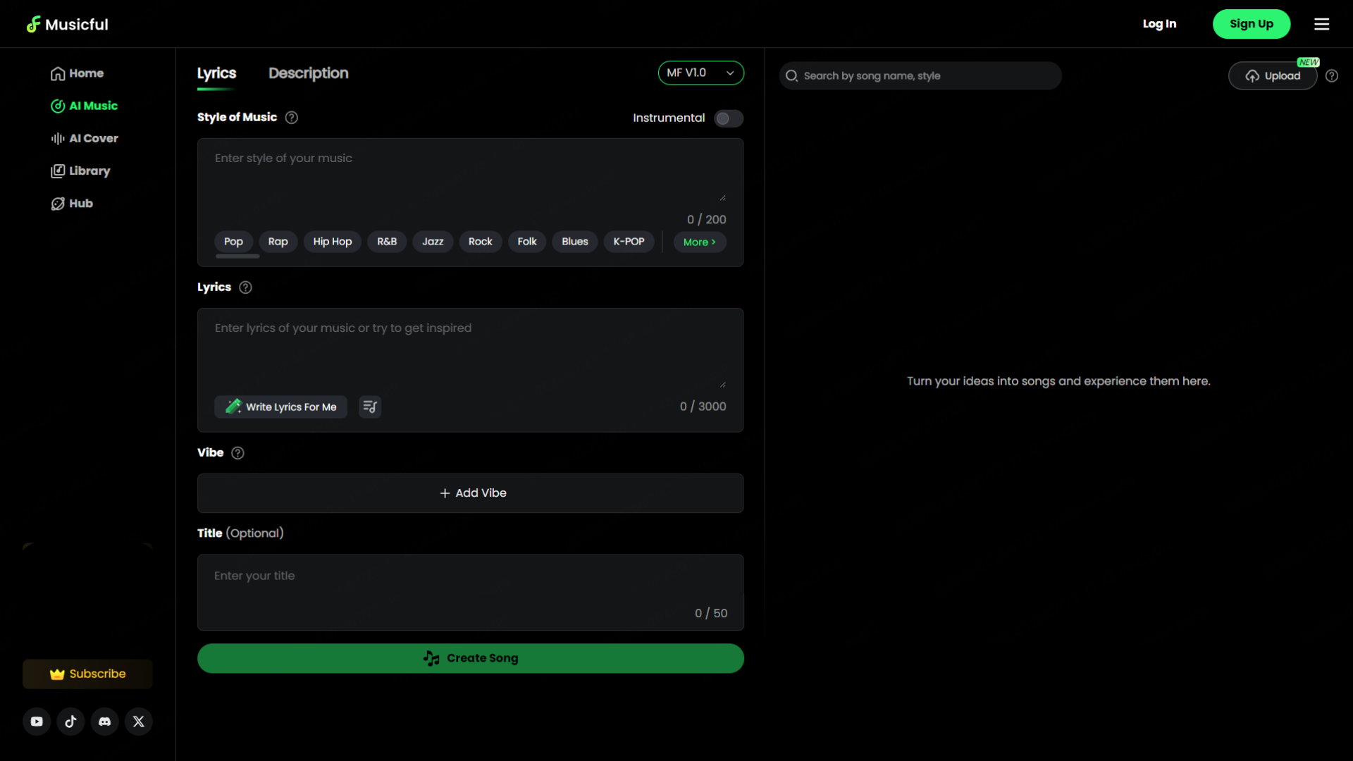Viewport: 1353px width, 761px height.
Task: Select the K-POP style chip
Action: pos(629,242)
